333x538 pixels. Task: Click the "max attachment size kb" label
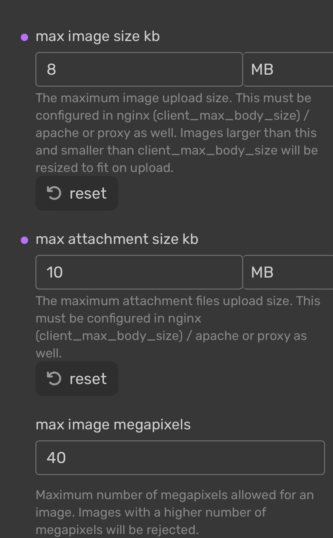click(x=117, y=239)
